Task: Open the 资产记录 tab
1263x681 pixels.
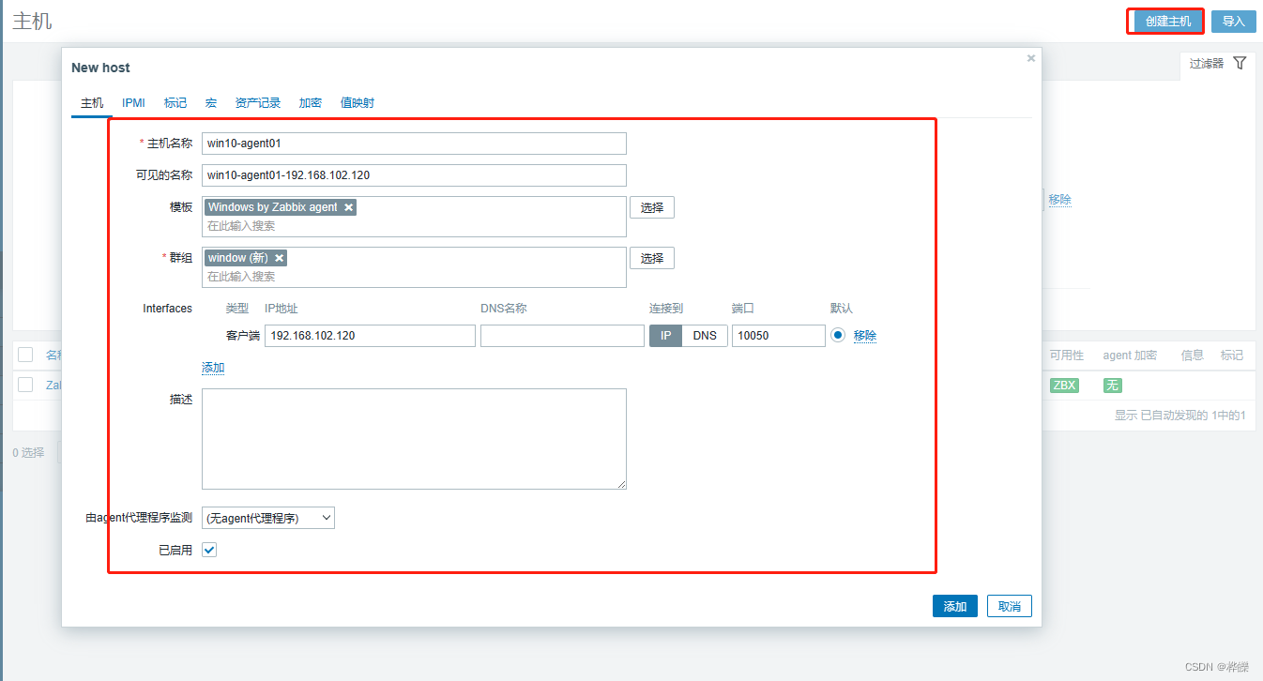Action: tap(258, 103)
